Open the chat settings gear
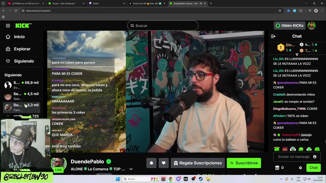 pyautogui.click(x=300, y=168)
